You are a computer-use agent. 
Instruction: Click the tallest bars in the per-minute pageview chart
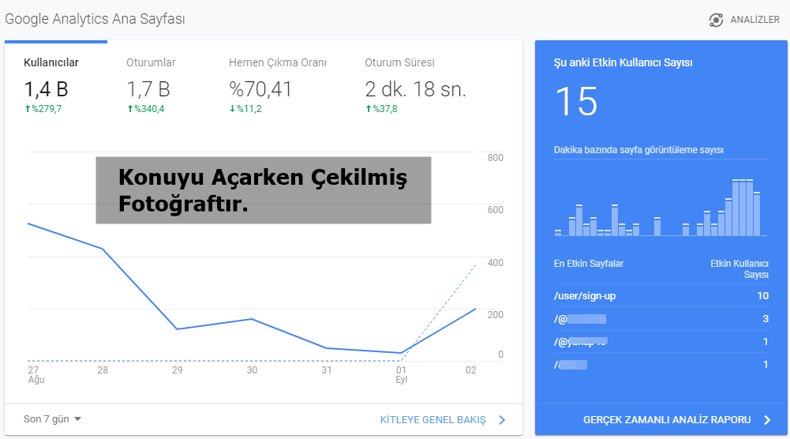743,208
